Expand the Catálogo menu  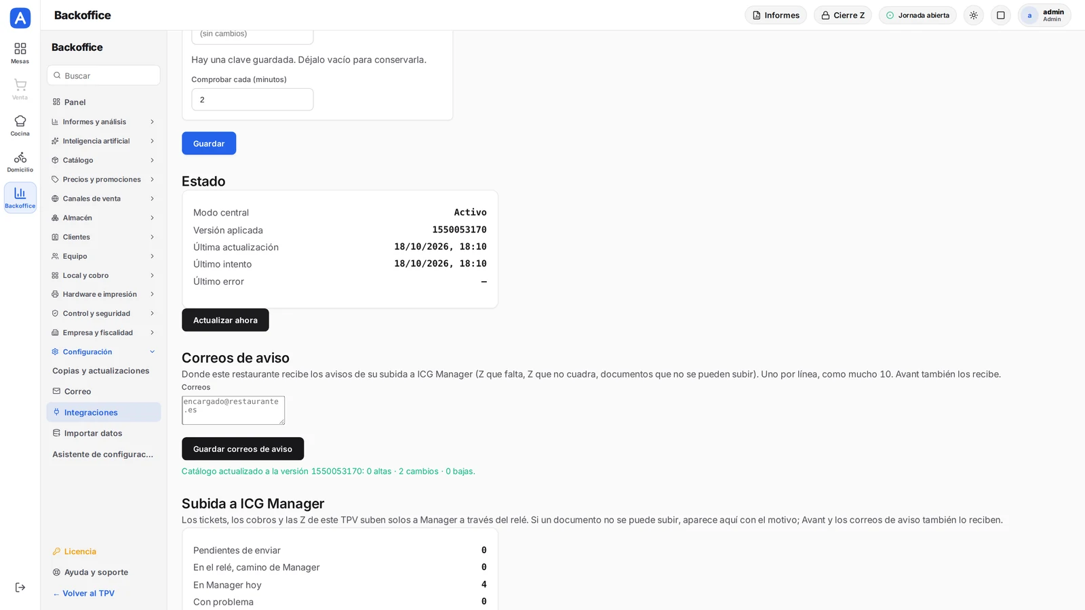(104, 160)
